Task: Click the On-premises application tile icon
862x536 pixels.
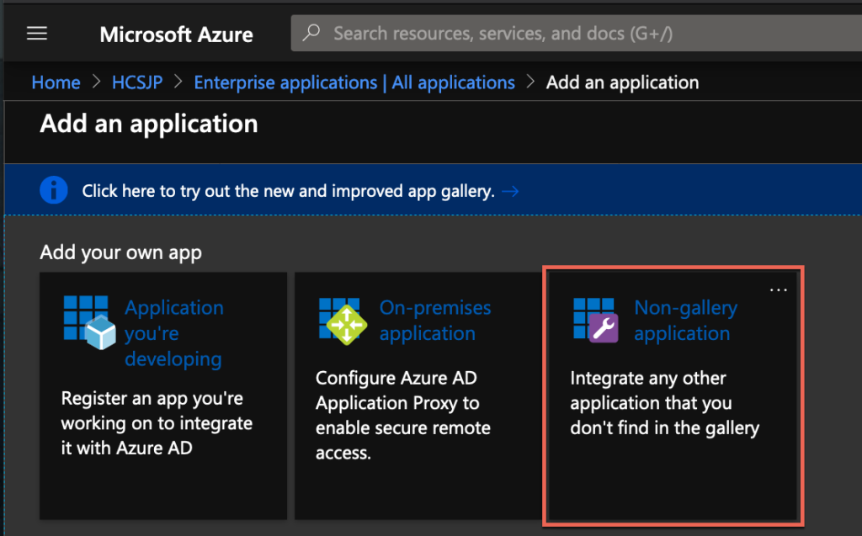Action: pos(343,321)
